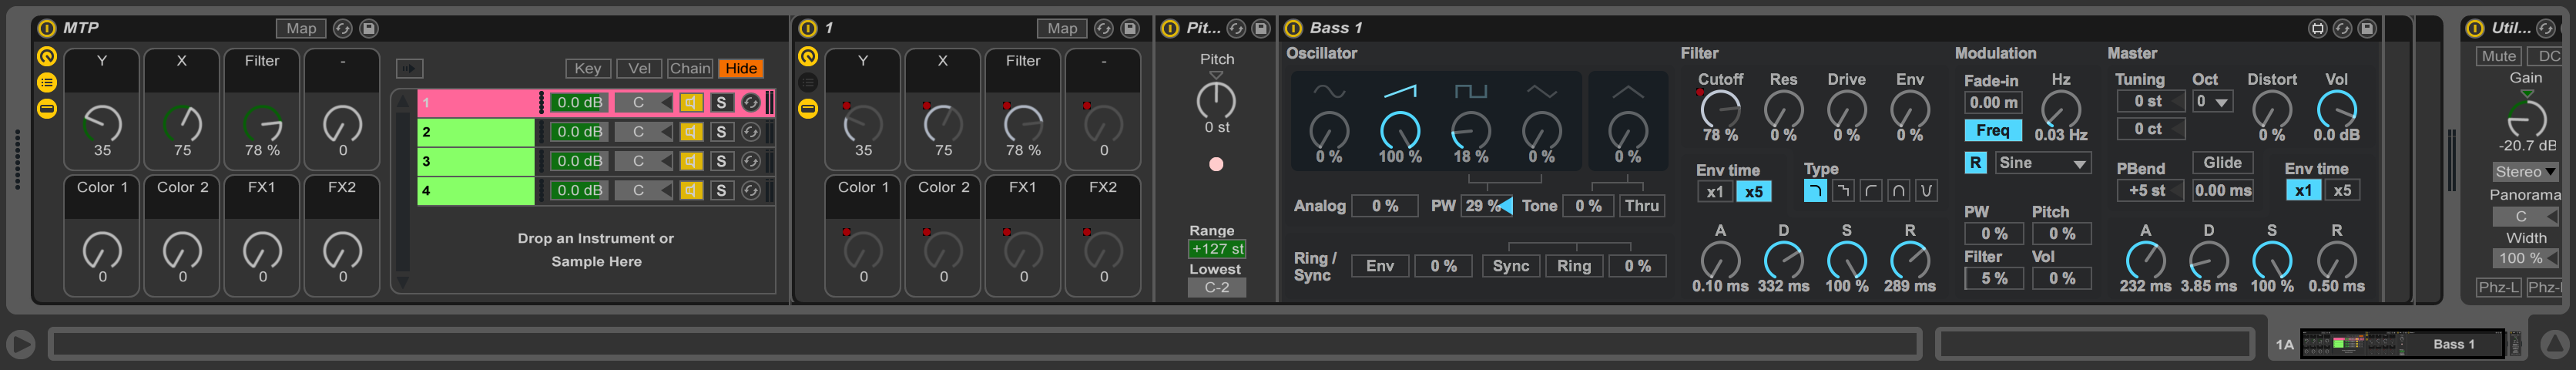This screenshot has width=2576, height=370.
Task: Toggle MTP rack devices view icon
Action: [x=47, y=108]
